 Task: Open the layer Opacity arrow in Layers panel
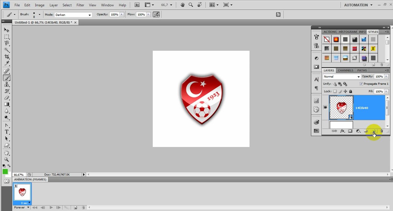[x=386, y=76]
